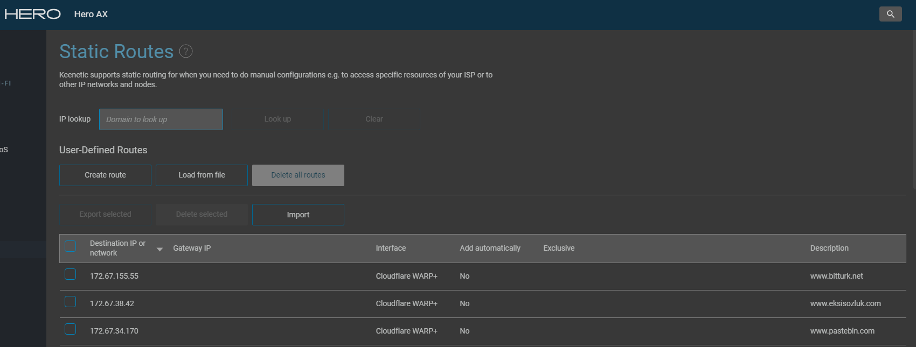This screenshot has height=347, width=916.
Task: Click the 172.67.34.170 destination cell
Action: tap(114, 331)
